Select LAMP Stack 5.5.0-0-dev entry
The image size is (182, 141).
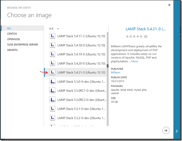coord(76,82)
